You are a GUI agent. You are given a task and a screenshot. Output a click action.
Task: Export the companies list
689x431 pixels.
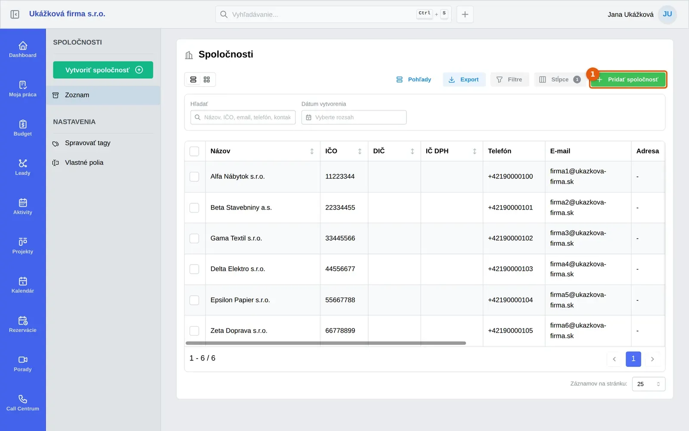pos(464,80)
